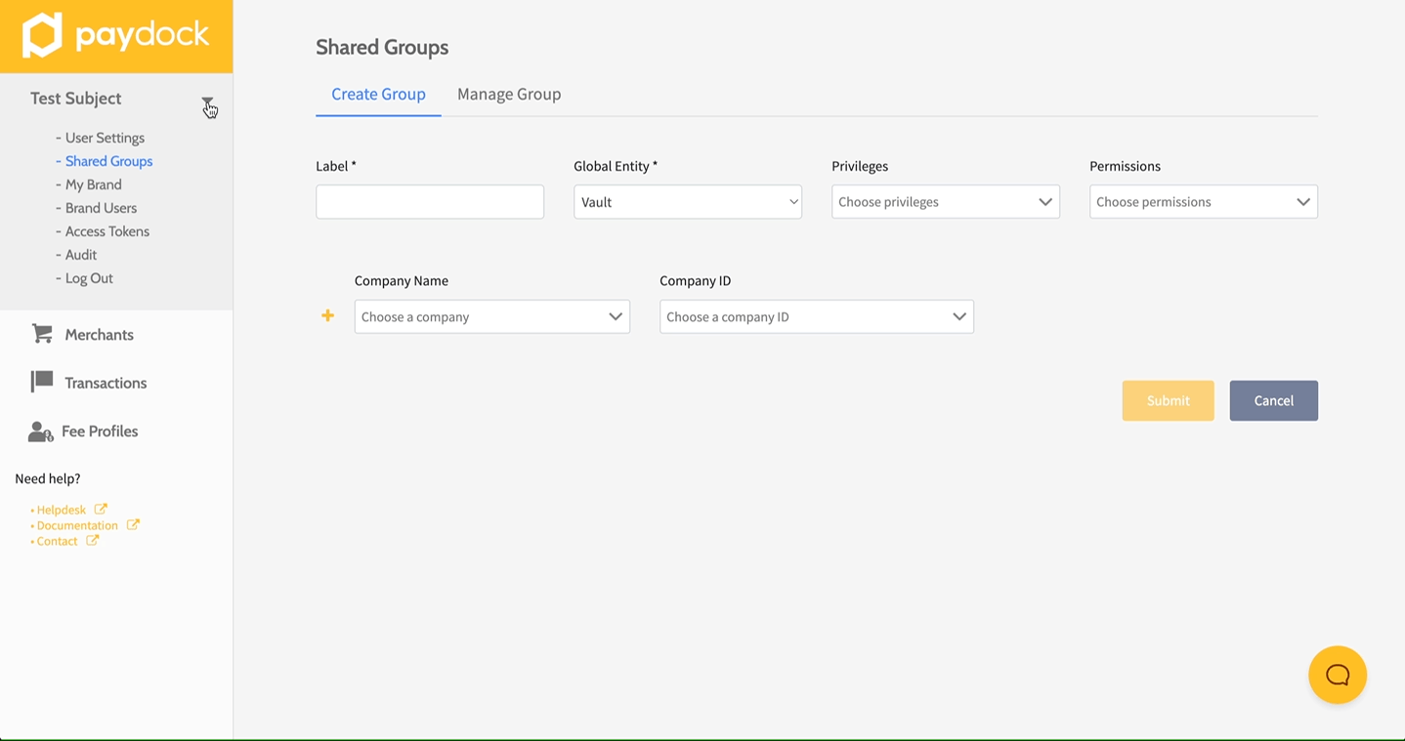Expand the Choose a company ID dropdown
The width and height of the screenshot is (1405, 741).
[816, 316]
